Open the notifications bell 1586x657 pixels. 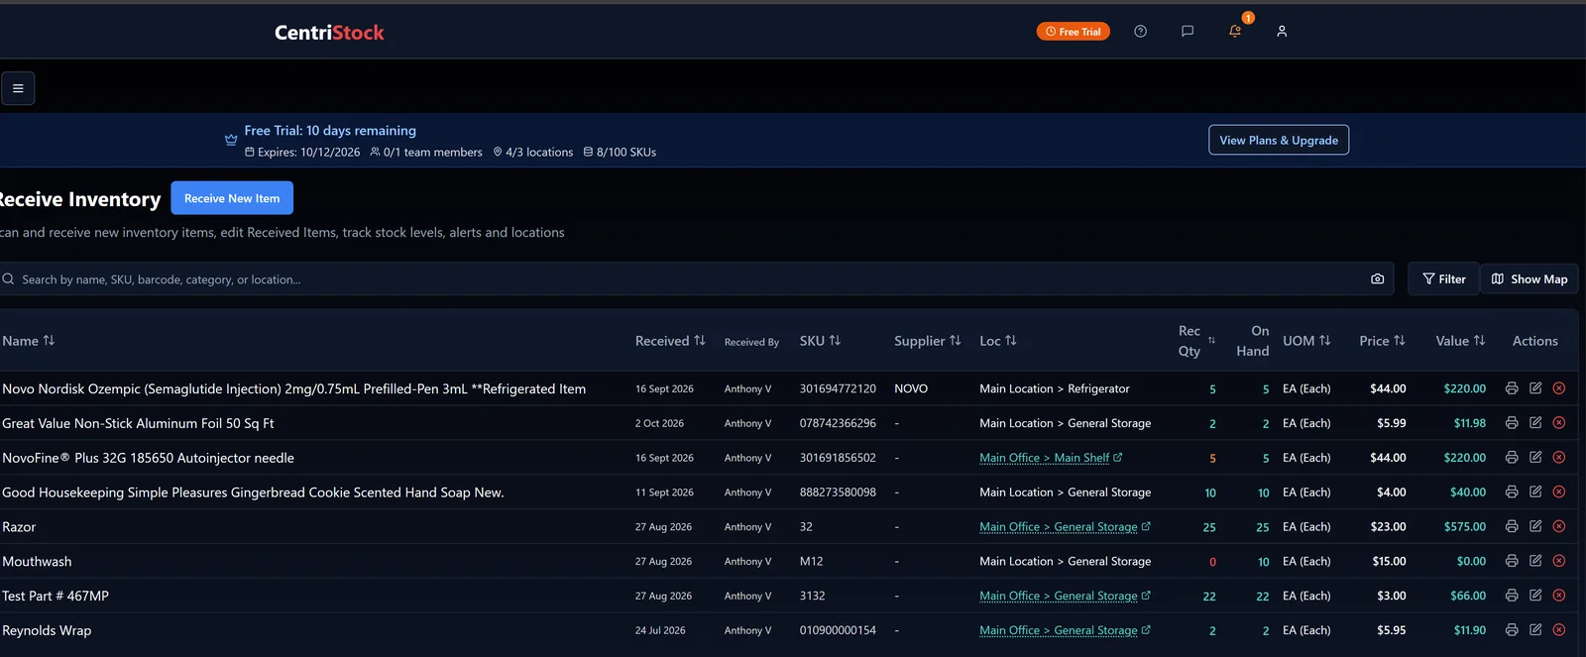pyautogui.click(x=1235, y=32)
